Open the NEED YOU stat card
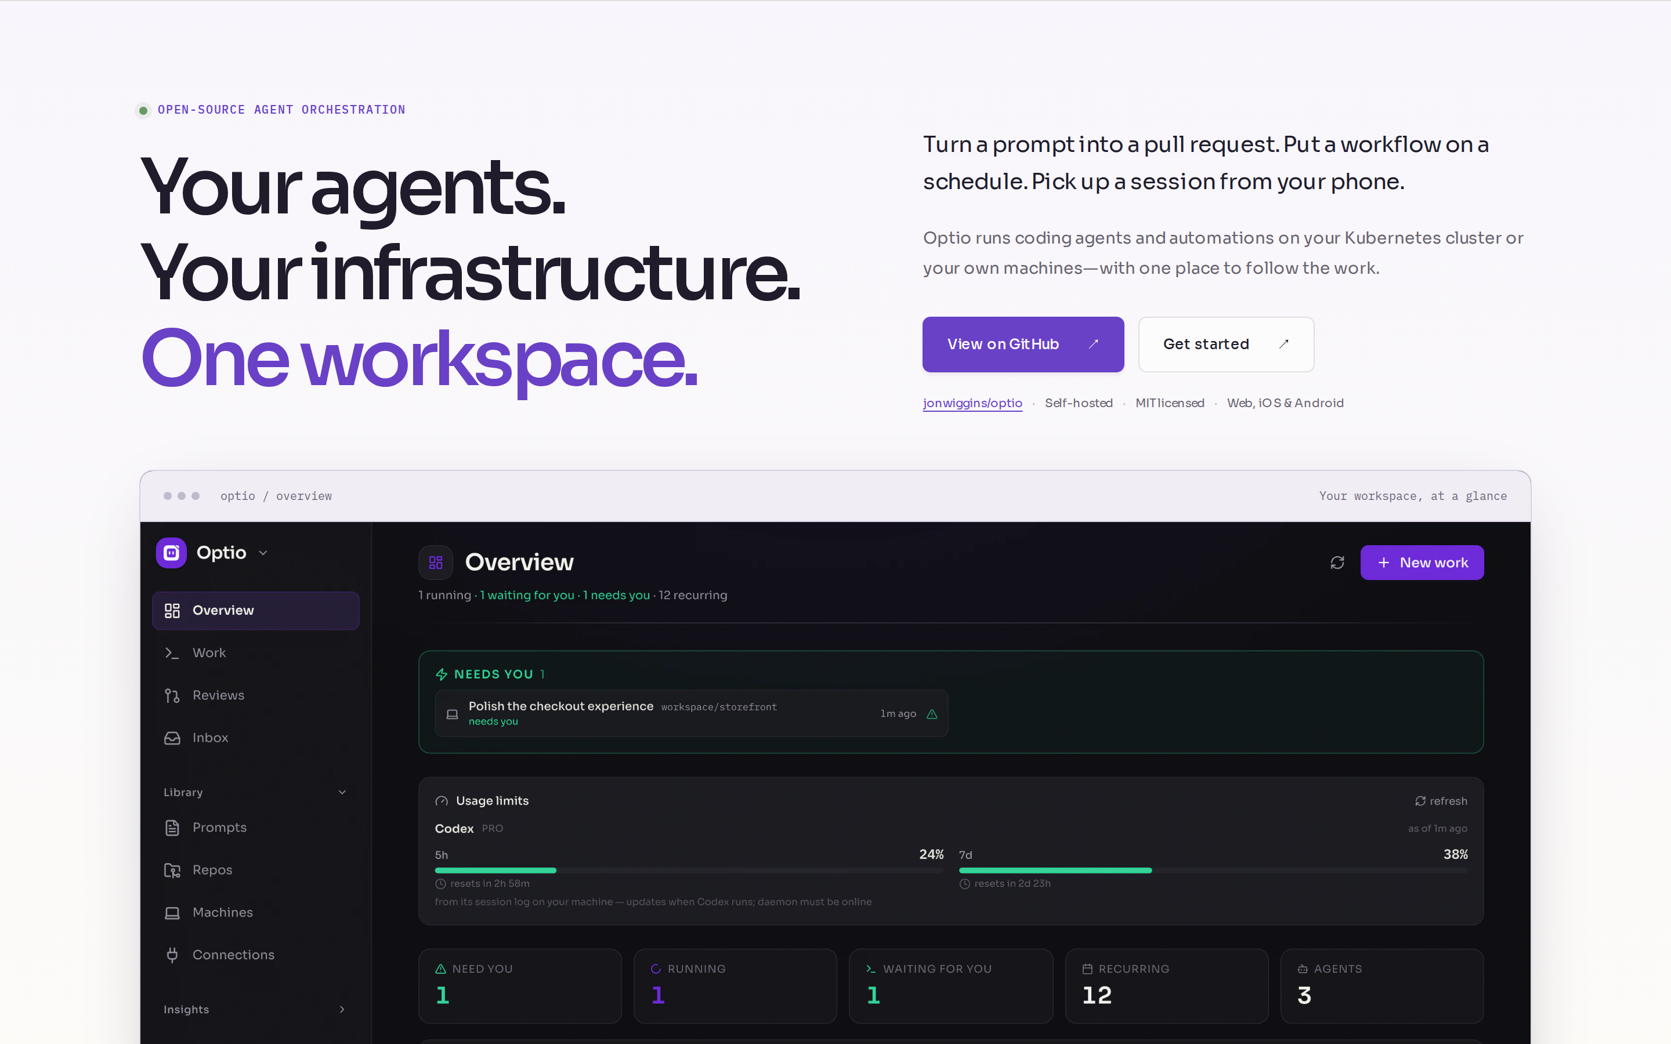The image size is (1671, 1044). tap(520, 985)
